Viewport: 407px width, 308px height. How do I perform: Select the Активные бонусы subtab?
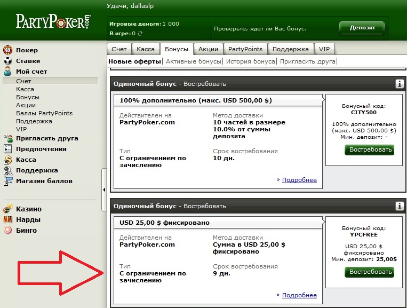(x=194, y=61)
